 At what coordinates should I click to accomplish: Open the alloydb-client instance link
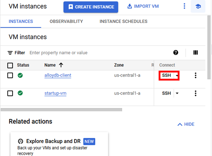pyautogui.click(x=58, y=75)
